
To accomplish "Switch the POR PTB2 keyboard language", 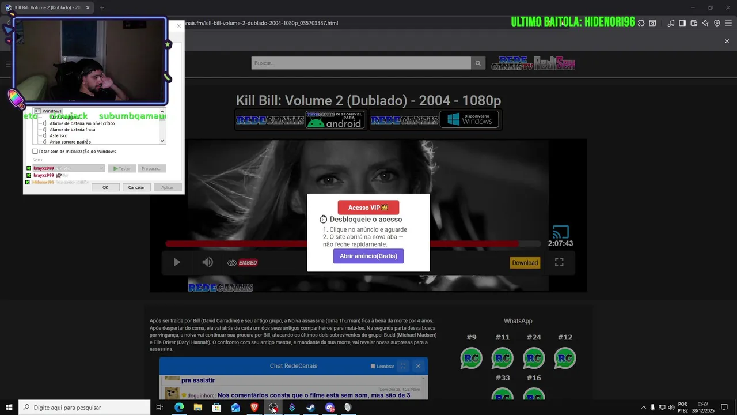I will pyautogui.click(x=683, y=408).
